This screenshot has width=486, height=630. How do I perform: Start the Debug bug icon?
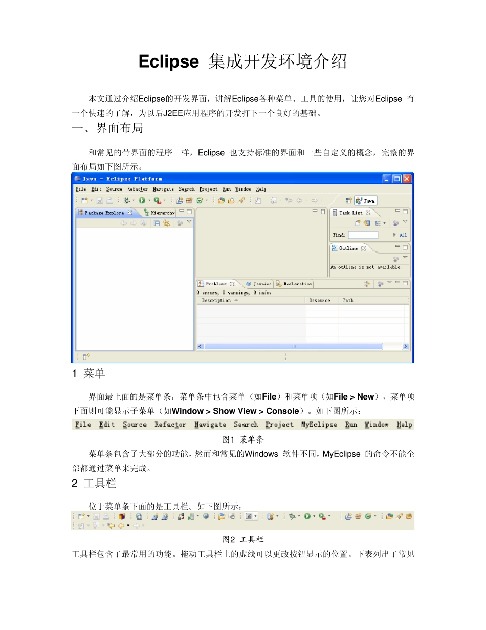[126, 201]
